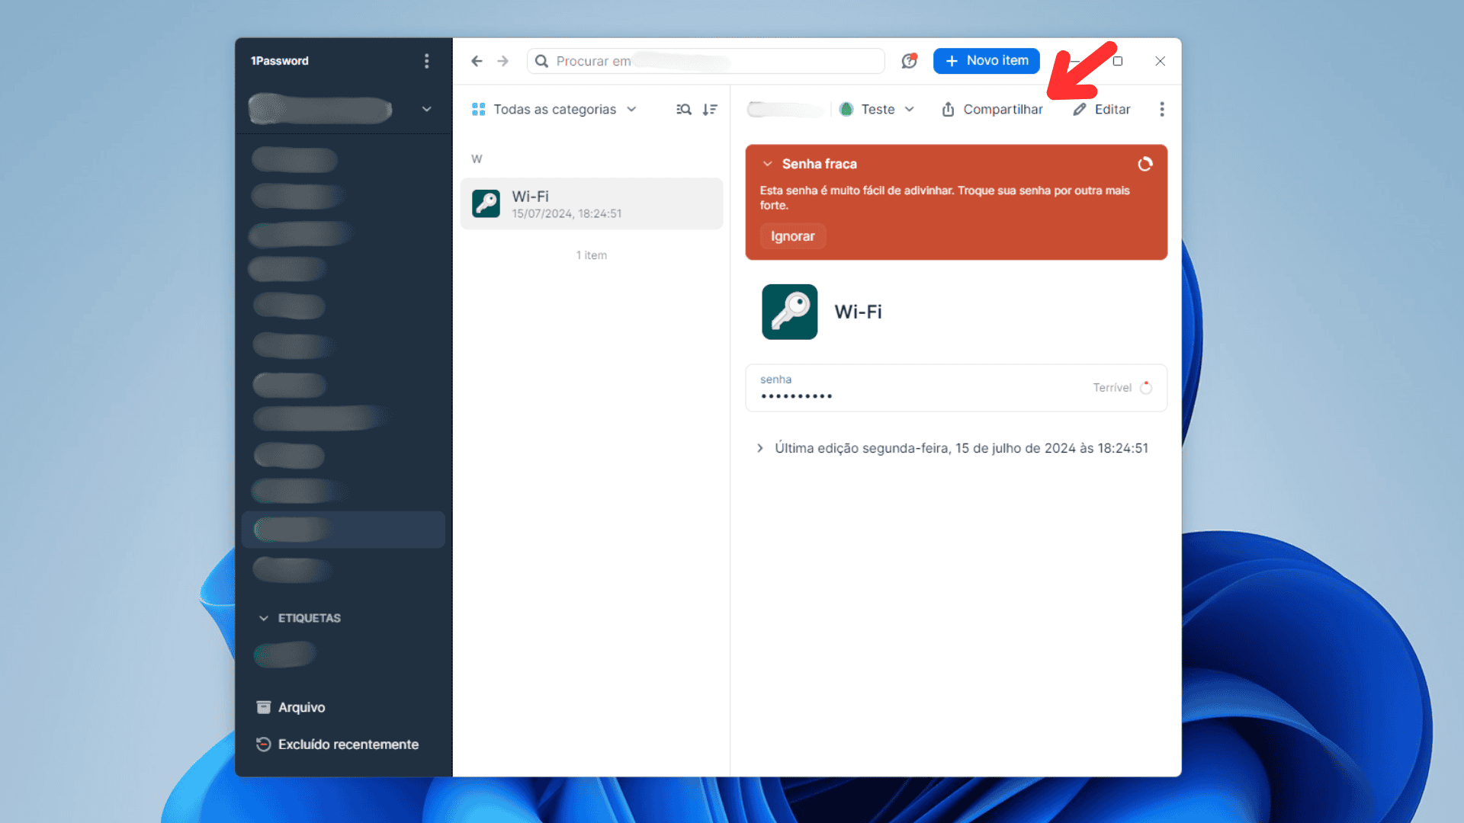Click the Terrível password strength indicator
Viewport: 1464px width, 823px height.
1122,388
